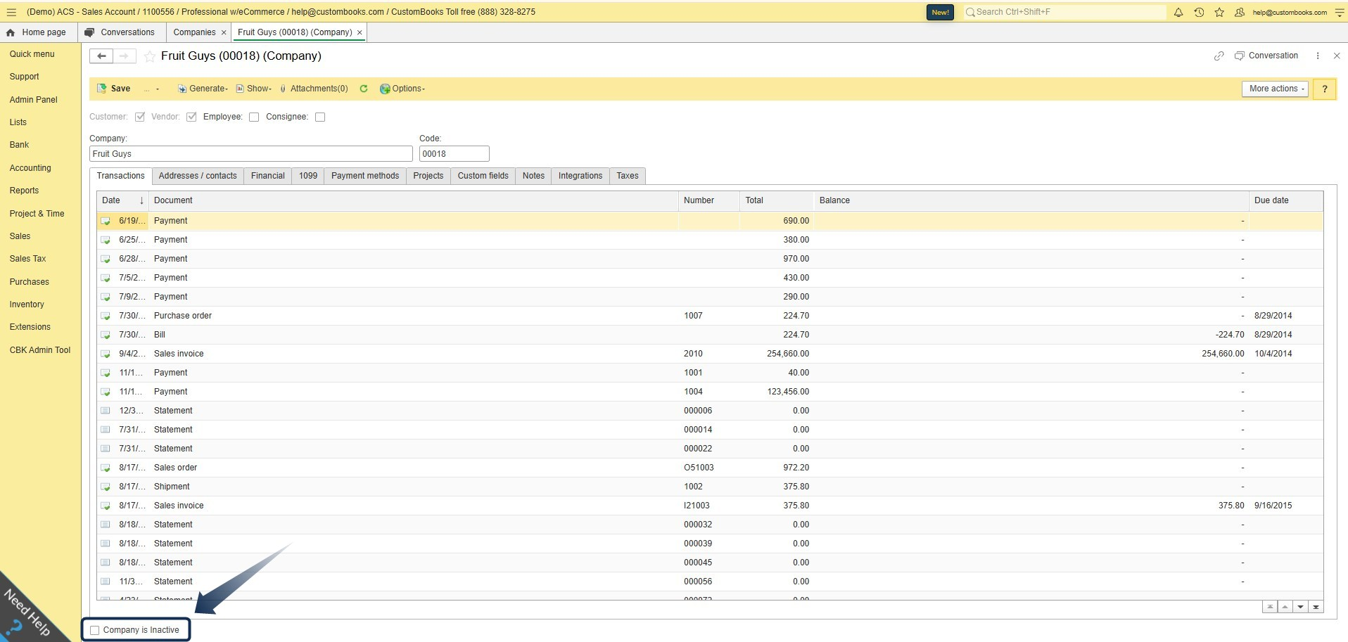The height and width of the screenshot is (642, 1348).
Task: Open the three-dot more menu
Action: (x=1318, y=56)
